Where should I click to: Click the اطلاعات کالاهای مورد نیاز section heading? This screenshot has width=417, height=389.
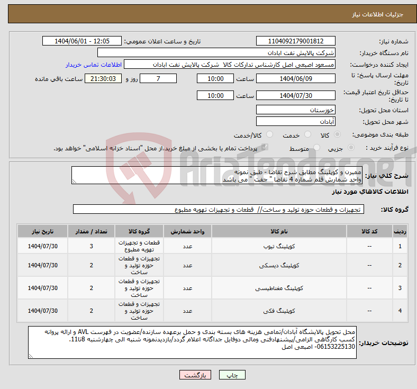coord(370,192)
